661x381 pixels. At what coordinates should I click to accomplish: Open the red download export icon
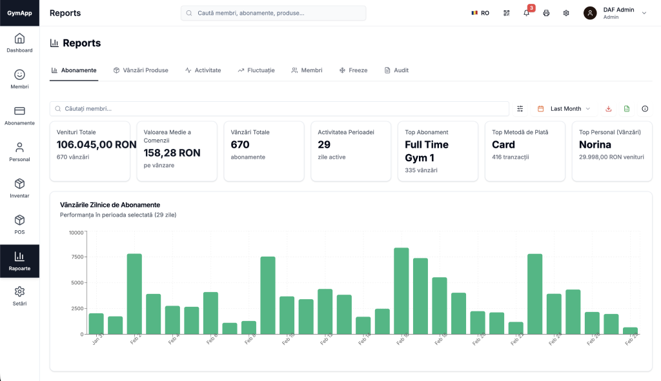tap(607, 108)
